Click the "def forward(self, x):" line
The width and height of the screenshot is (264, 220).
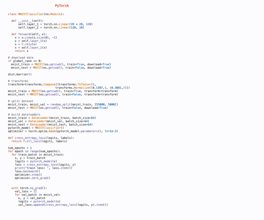point(29,34)
